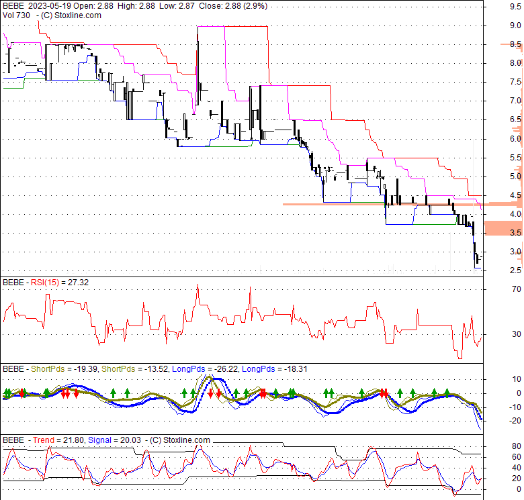Click '(C) Stoxline.com' text in Trend panel
Viewport: 524px width, 500px height.
pos(180,440)
